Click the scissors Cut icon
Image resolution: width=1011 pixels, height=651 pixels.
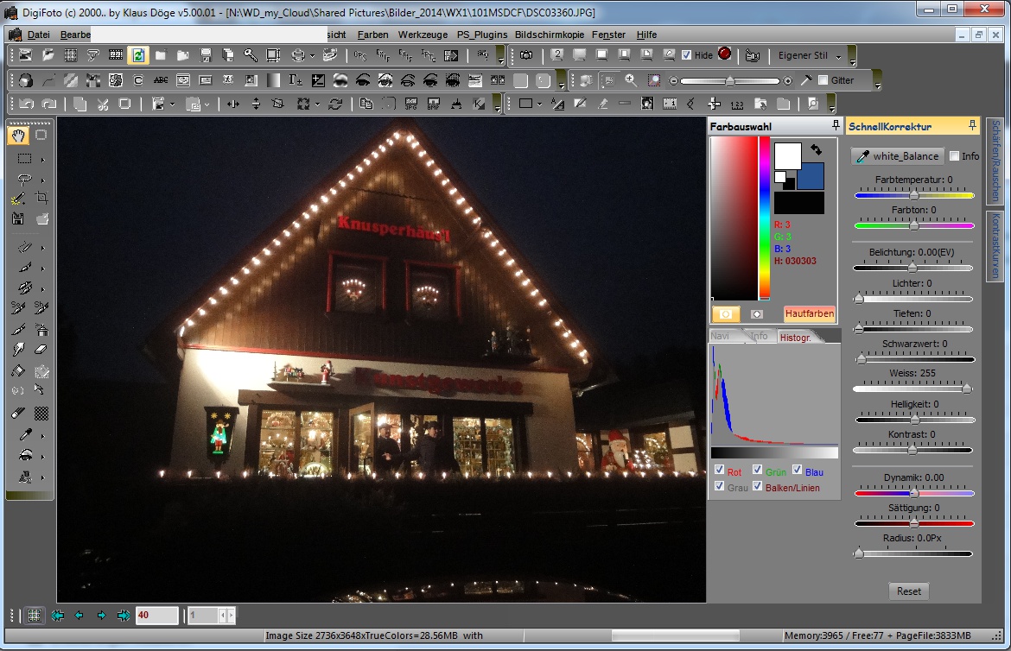(103, 104)
